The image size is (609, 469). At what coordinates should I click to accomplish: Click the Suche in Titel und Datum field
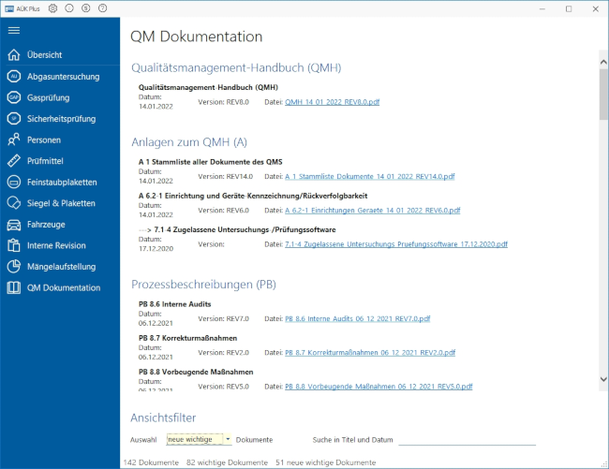tap(466, 438)
